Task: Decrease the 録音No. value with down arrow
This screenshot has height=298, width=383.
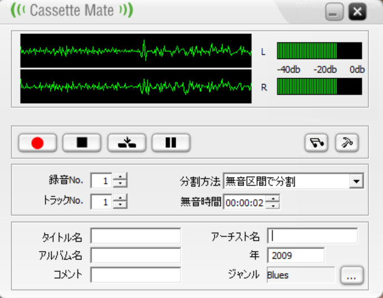Action: pos(120,184)
